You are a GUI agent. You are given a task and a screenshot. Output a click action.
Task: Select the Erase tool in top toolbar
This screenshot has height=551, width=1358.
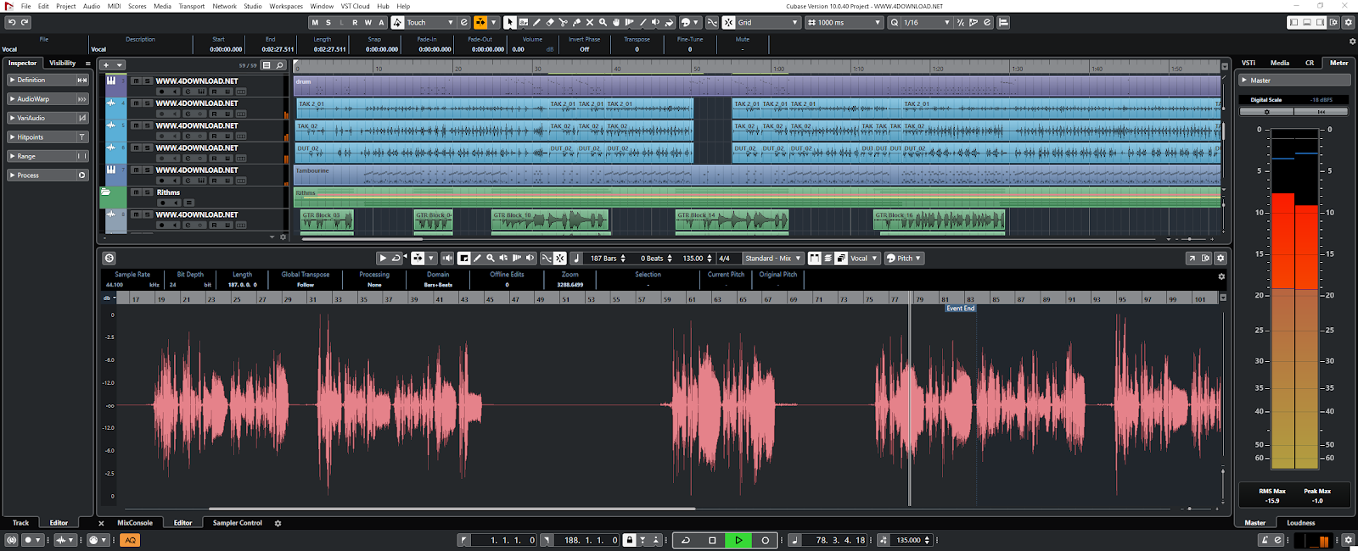point(549,22)
